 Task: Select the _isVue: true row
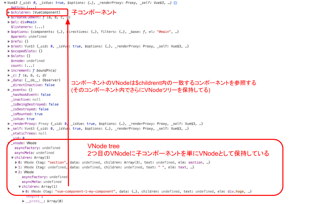coord(23,119)
